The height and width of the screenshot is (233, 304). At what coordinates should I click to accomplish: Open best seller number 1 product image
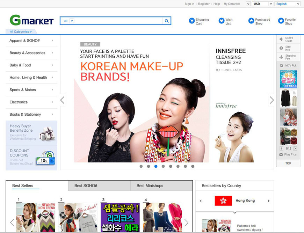36,218
